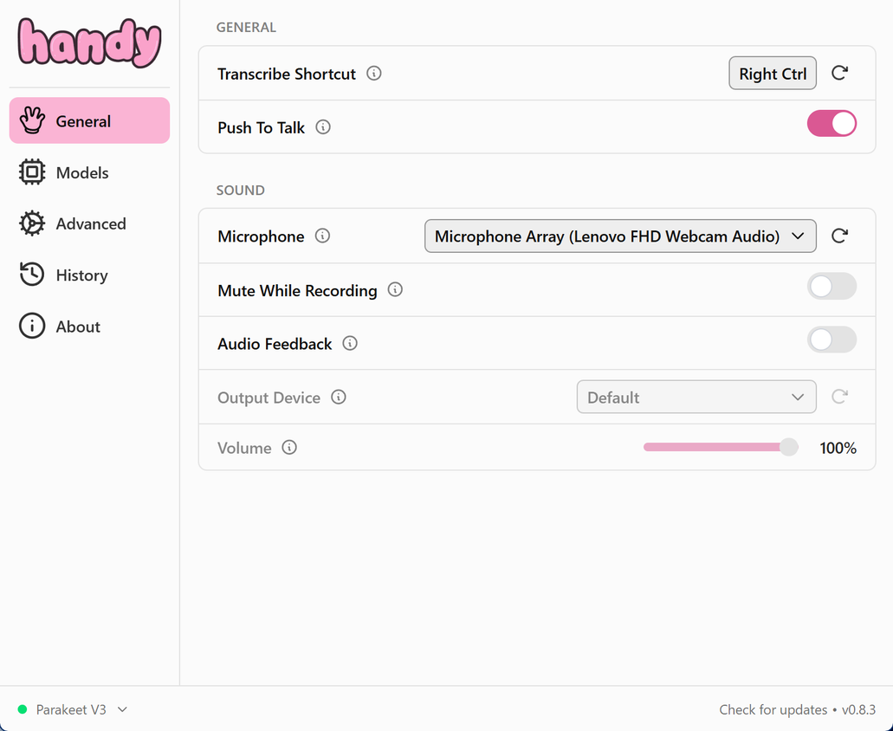The height and width of the screenshot is (731, 893).
Task: Open the Output Device dropdown
Action: [696, 397]
